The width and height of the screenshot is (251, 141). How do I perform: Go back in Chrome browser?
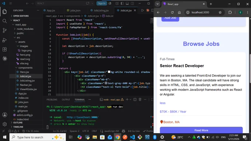click(158, 12)
